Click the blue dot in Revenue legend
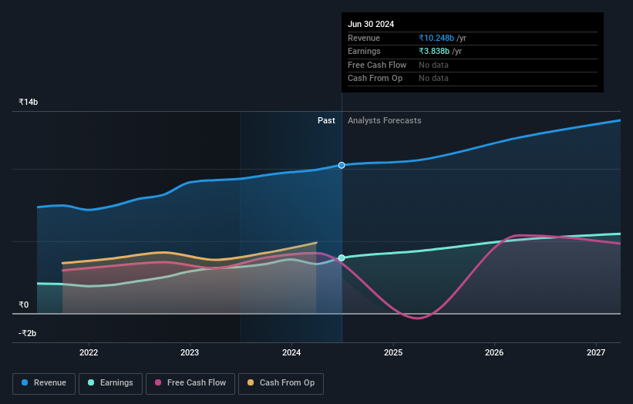The width and height of the screenshot is (633, 404). coord(25,382)
